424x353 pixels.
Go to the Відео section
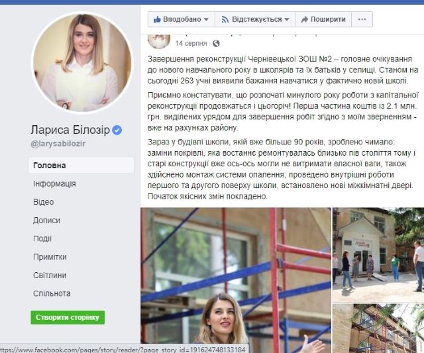[43, 202]
